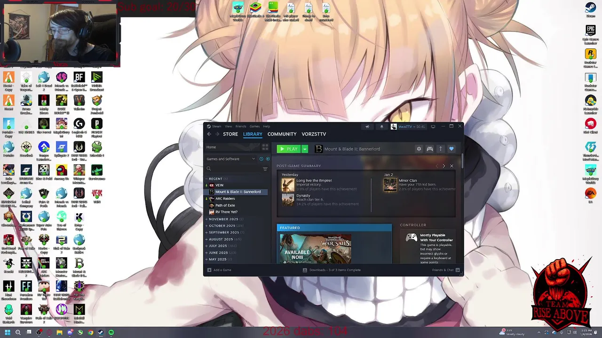Open Friends & Chat
Viewport: 602px width, 338px height.
[x=446, y=270]
